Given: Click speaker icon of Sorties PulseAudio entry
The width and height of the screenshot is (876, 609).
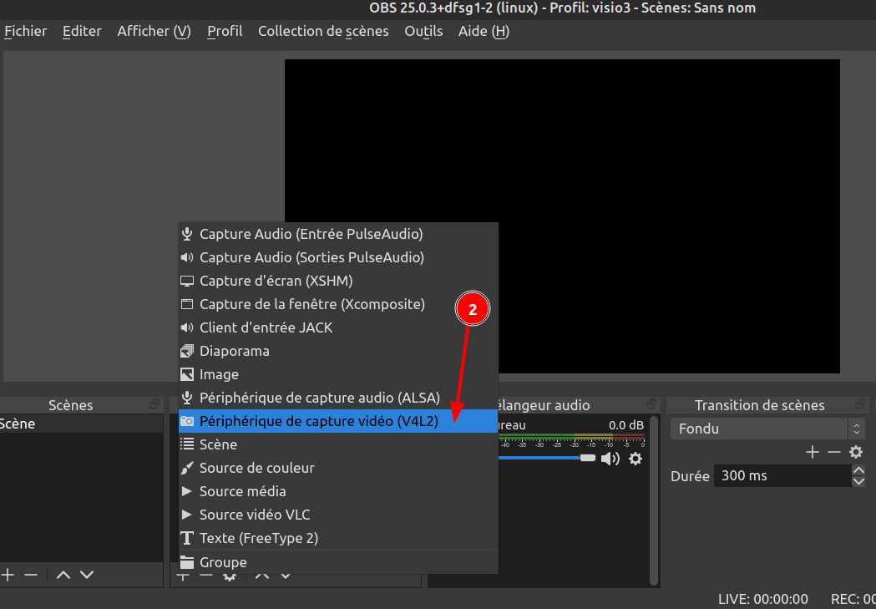Looking at the screenshot, I should (187, 257).
